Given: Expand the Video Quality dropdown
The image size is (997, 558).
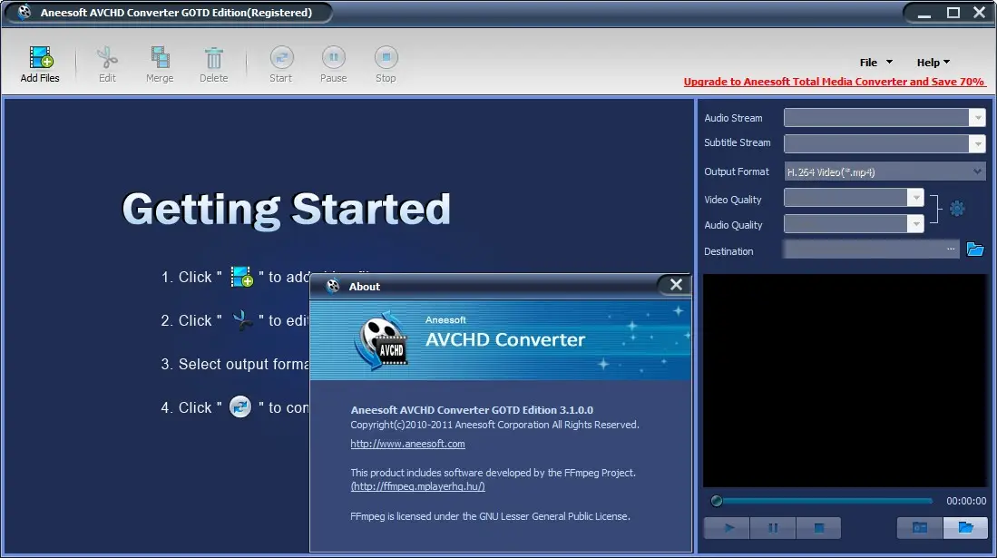Looking at the screenshot, I should point(915,198).
